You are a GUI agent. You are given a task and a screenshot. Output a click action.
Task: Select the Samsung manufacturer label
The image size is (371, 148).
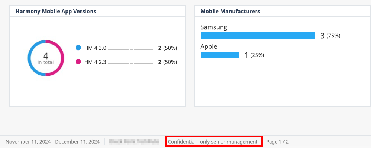[214, 27]
